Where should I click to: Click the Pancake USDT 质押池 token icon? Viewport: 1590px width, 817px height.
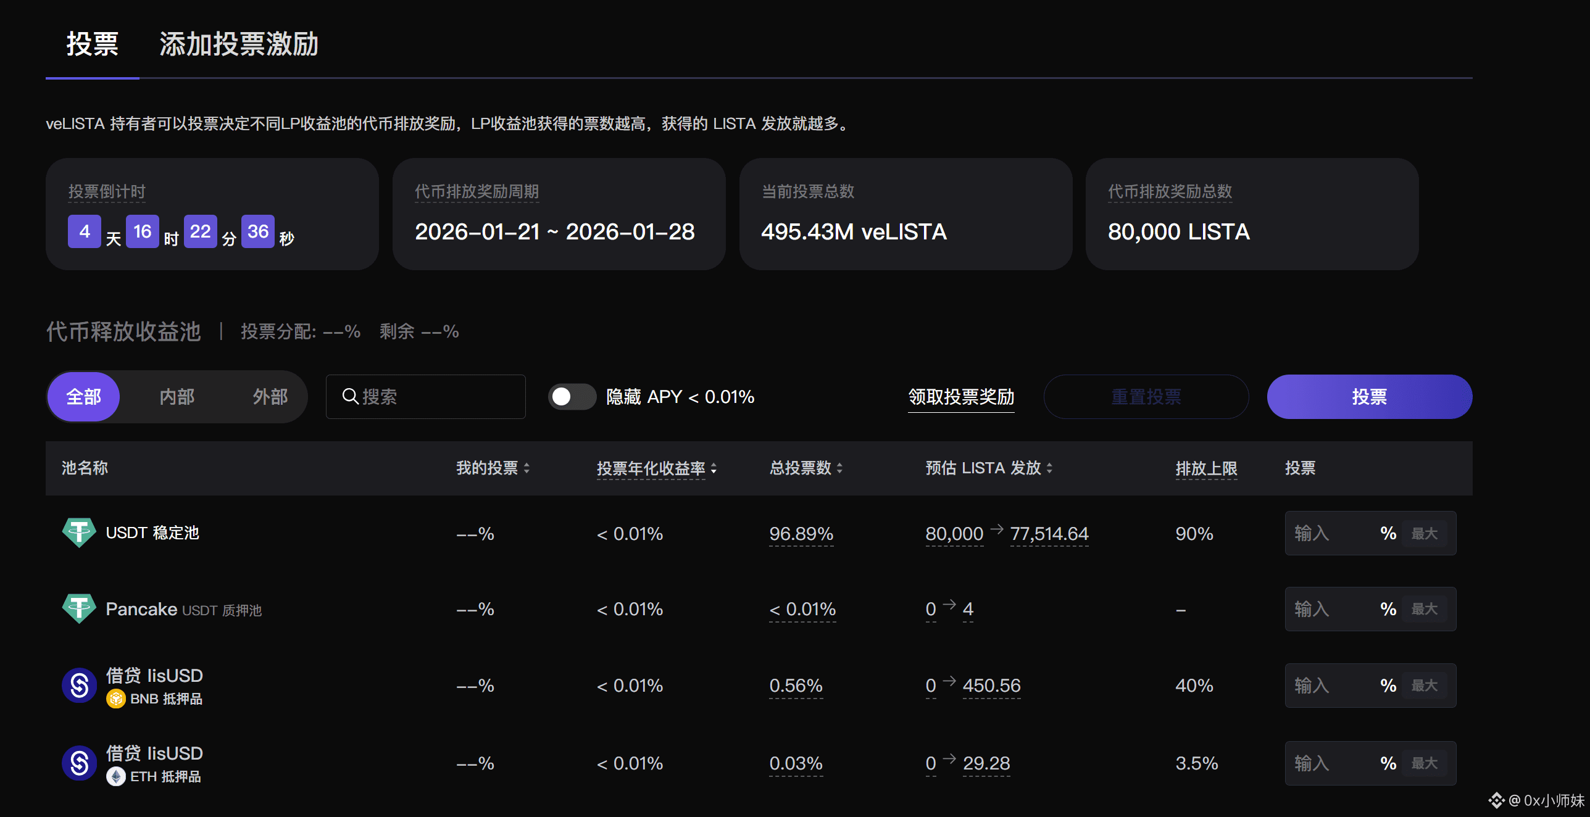79,609
